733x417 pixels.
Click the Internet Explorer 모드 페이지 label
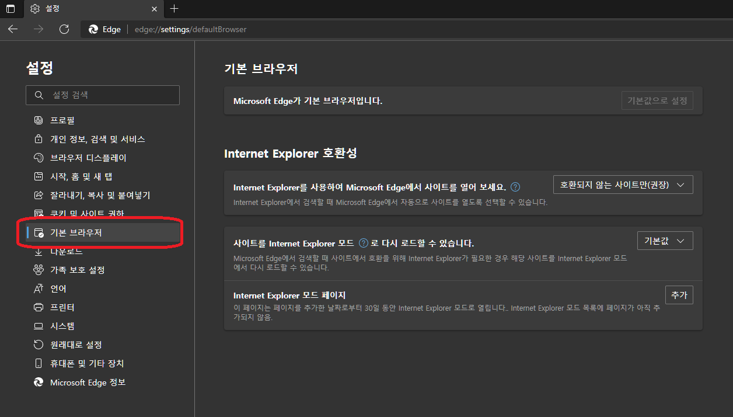coord(289,295)
